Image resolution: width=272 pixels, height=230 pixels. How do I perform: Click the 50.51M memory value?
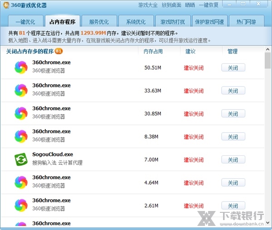point(153,67)
